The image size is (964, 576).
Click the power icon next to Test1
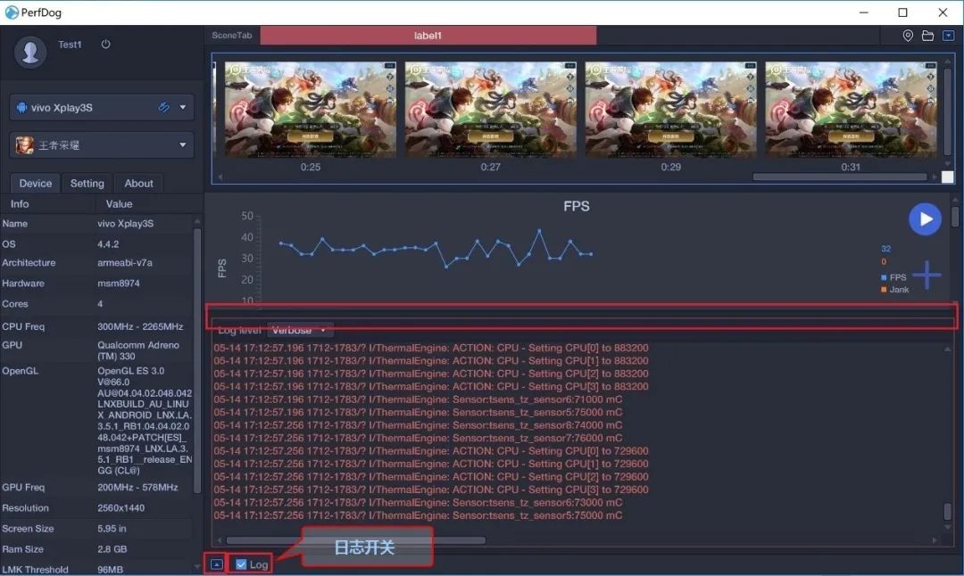point(105,45)
